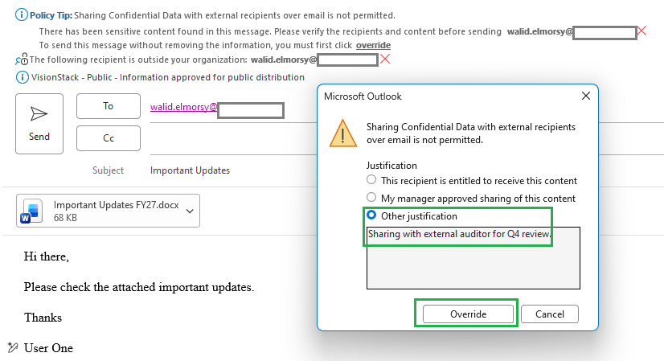This screenshot has height=361, width=664.
Task: Open the To recipients picker
Action: click(x=109, y=106)
